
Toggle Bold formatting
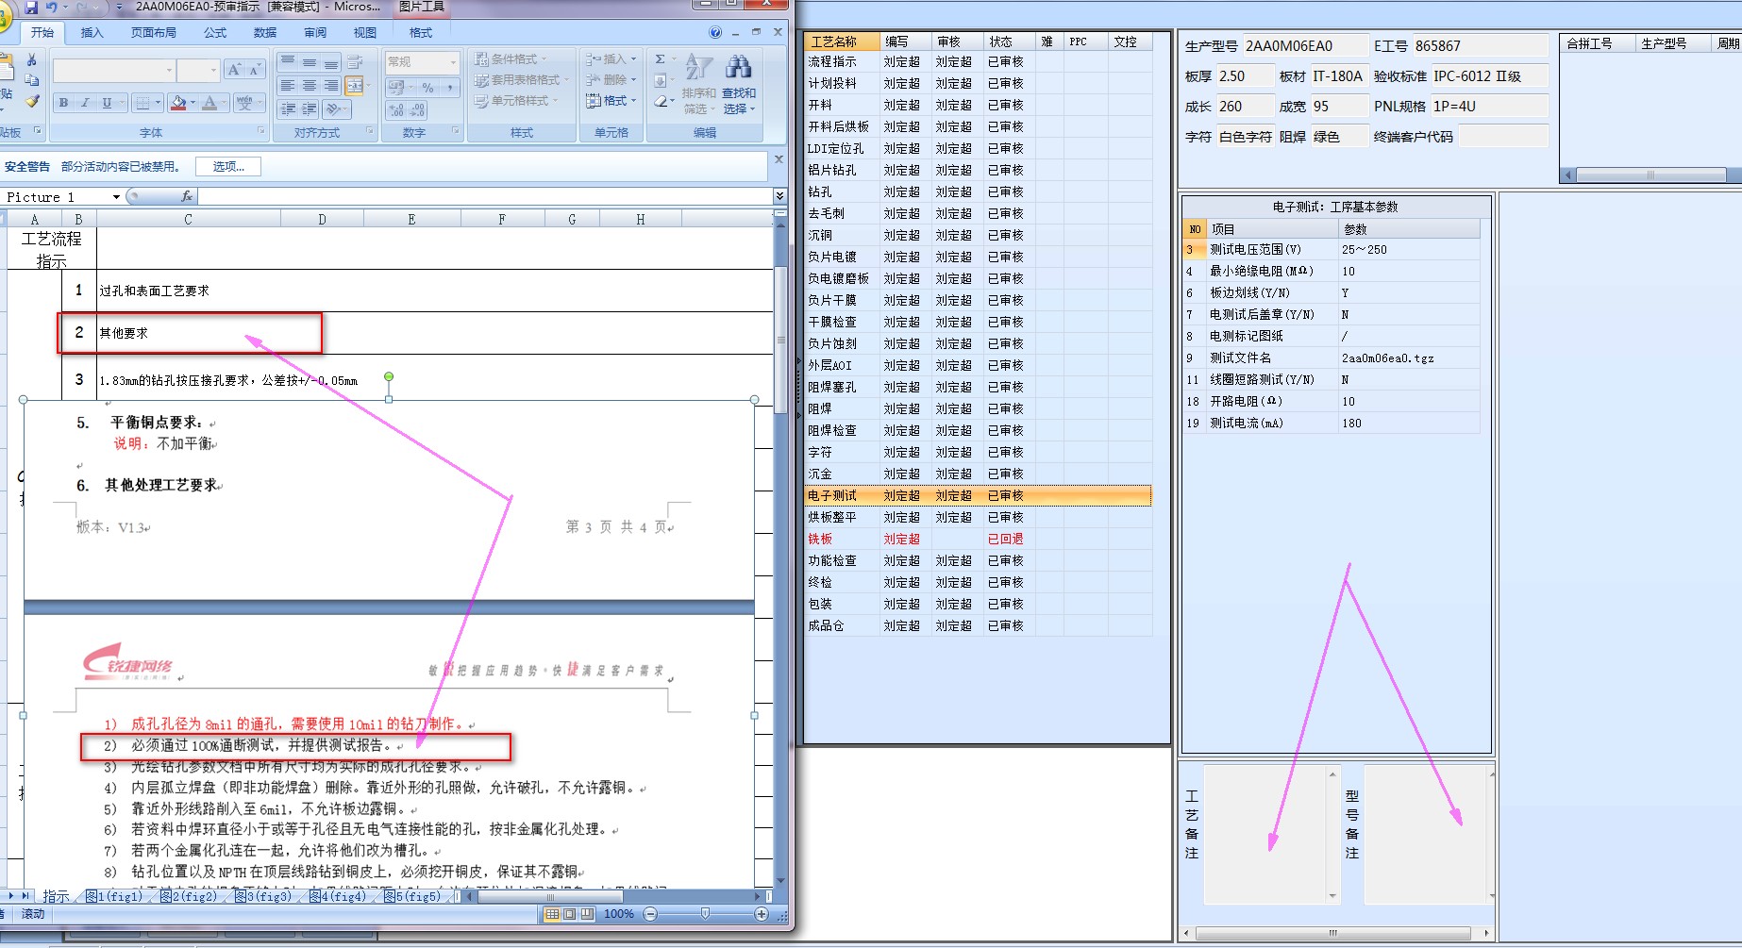tap(63, 103)
